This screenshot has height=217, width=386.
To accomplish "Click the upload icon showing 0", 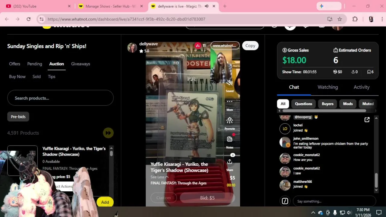I will click(353, 72).
